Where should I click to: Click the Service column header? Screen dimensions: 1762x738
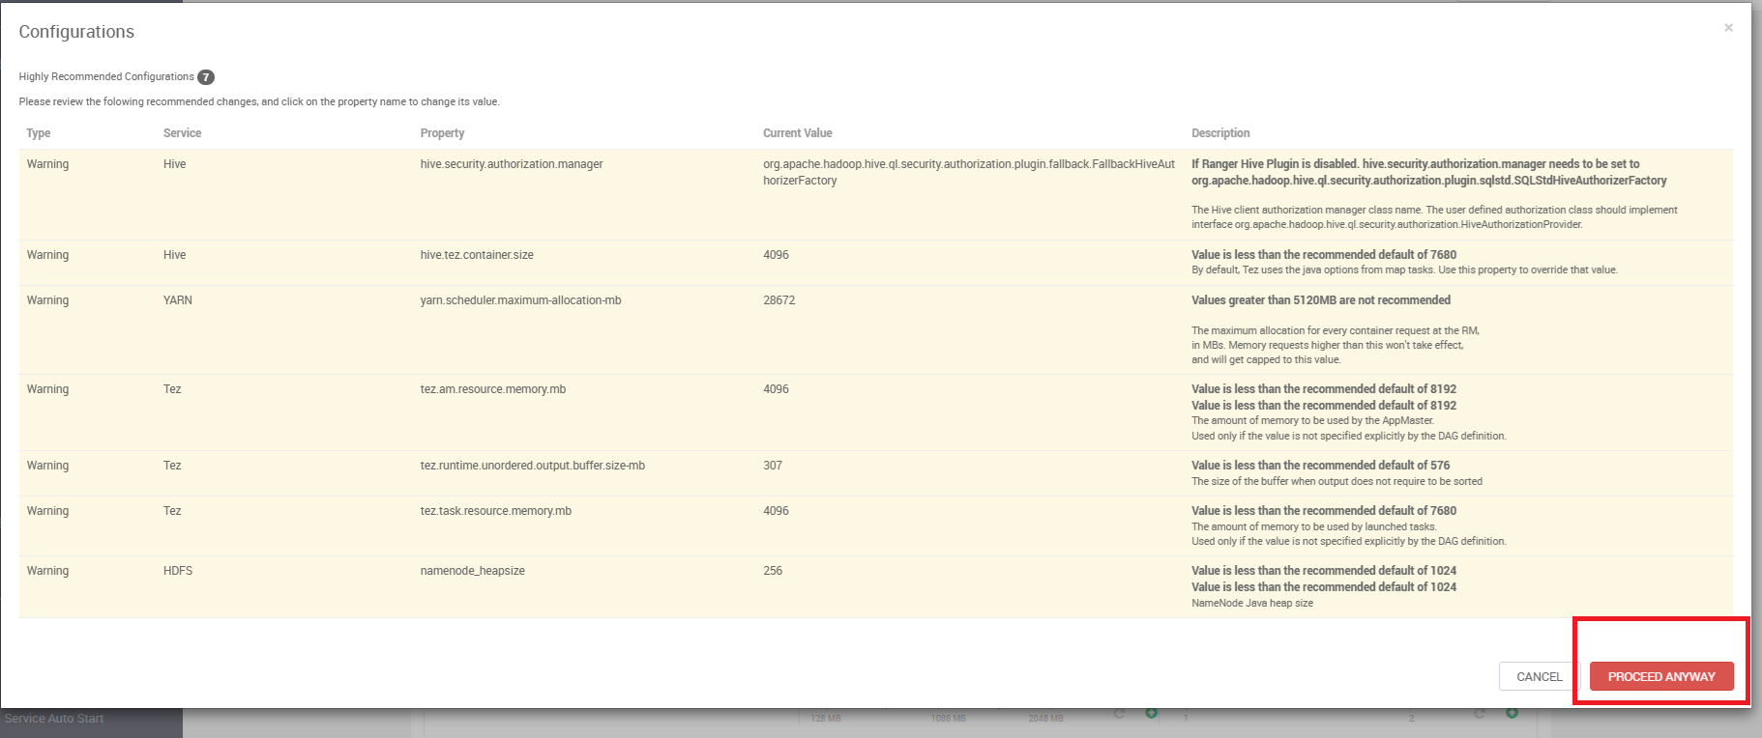point(183,133)
